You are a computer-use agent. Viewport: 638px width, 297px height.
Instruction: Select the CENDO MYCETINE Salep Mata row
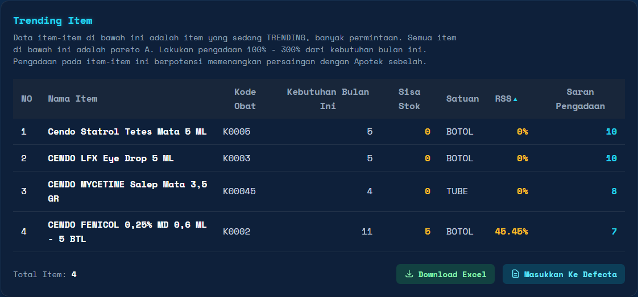tap(127, 191)
